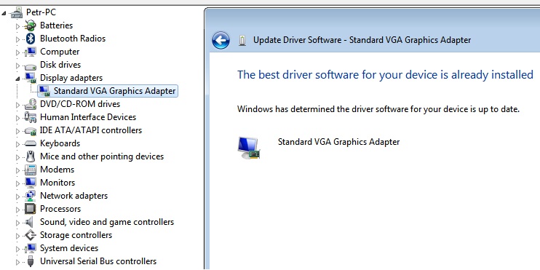540x270 pixels.
Task: Expand the Keyboards node
Action: pyautogui.click(x=18, y=144)
